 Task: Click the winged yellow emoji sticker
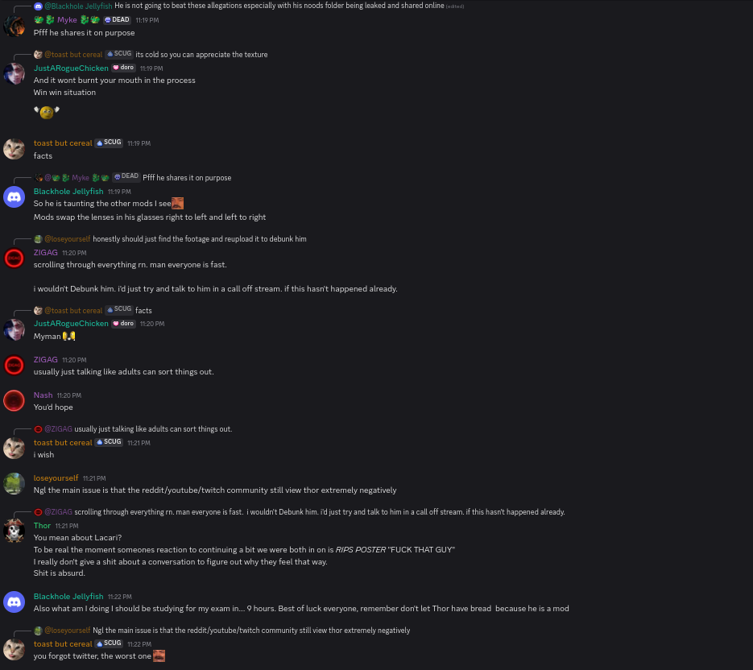(x=47, y=112)
